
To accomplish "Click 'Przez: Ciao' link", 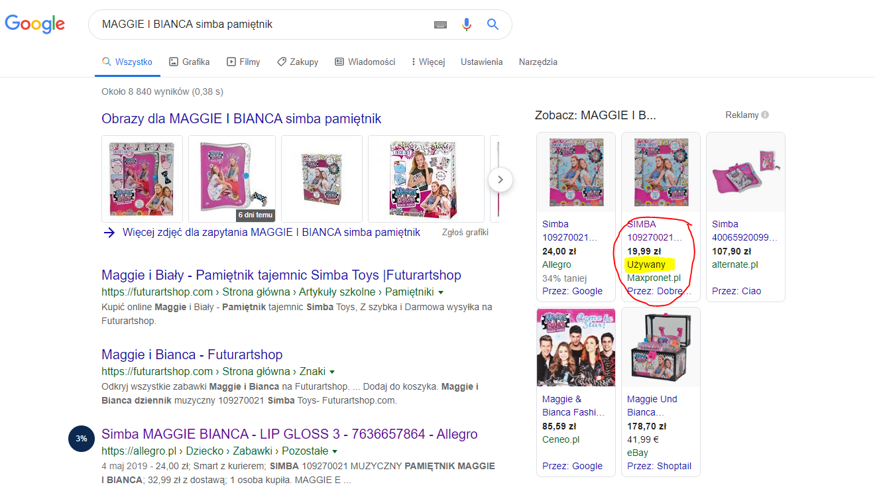I will click(736, 291).
